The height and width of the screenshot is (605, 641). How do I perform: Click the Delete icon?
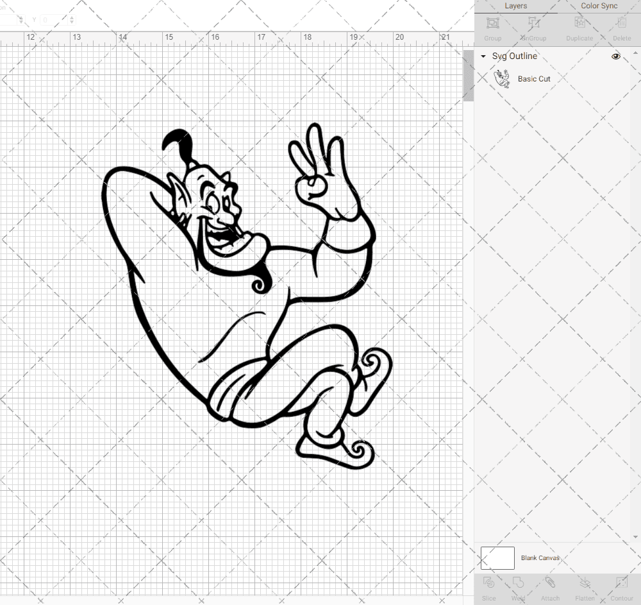[621, 27]
